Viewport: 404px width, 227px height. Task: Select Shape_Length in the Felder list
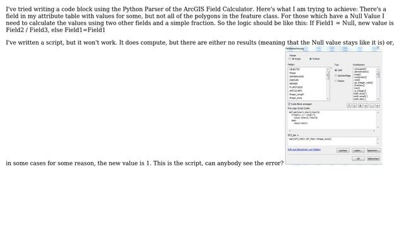[297, 95]
